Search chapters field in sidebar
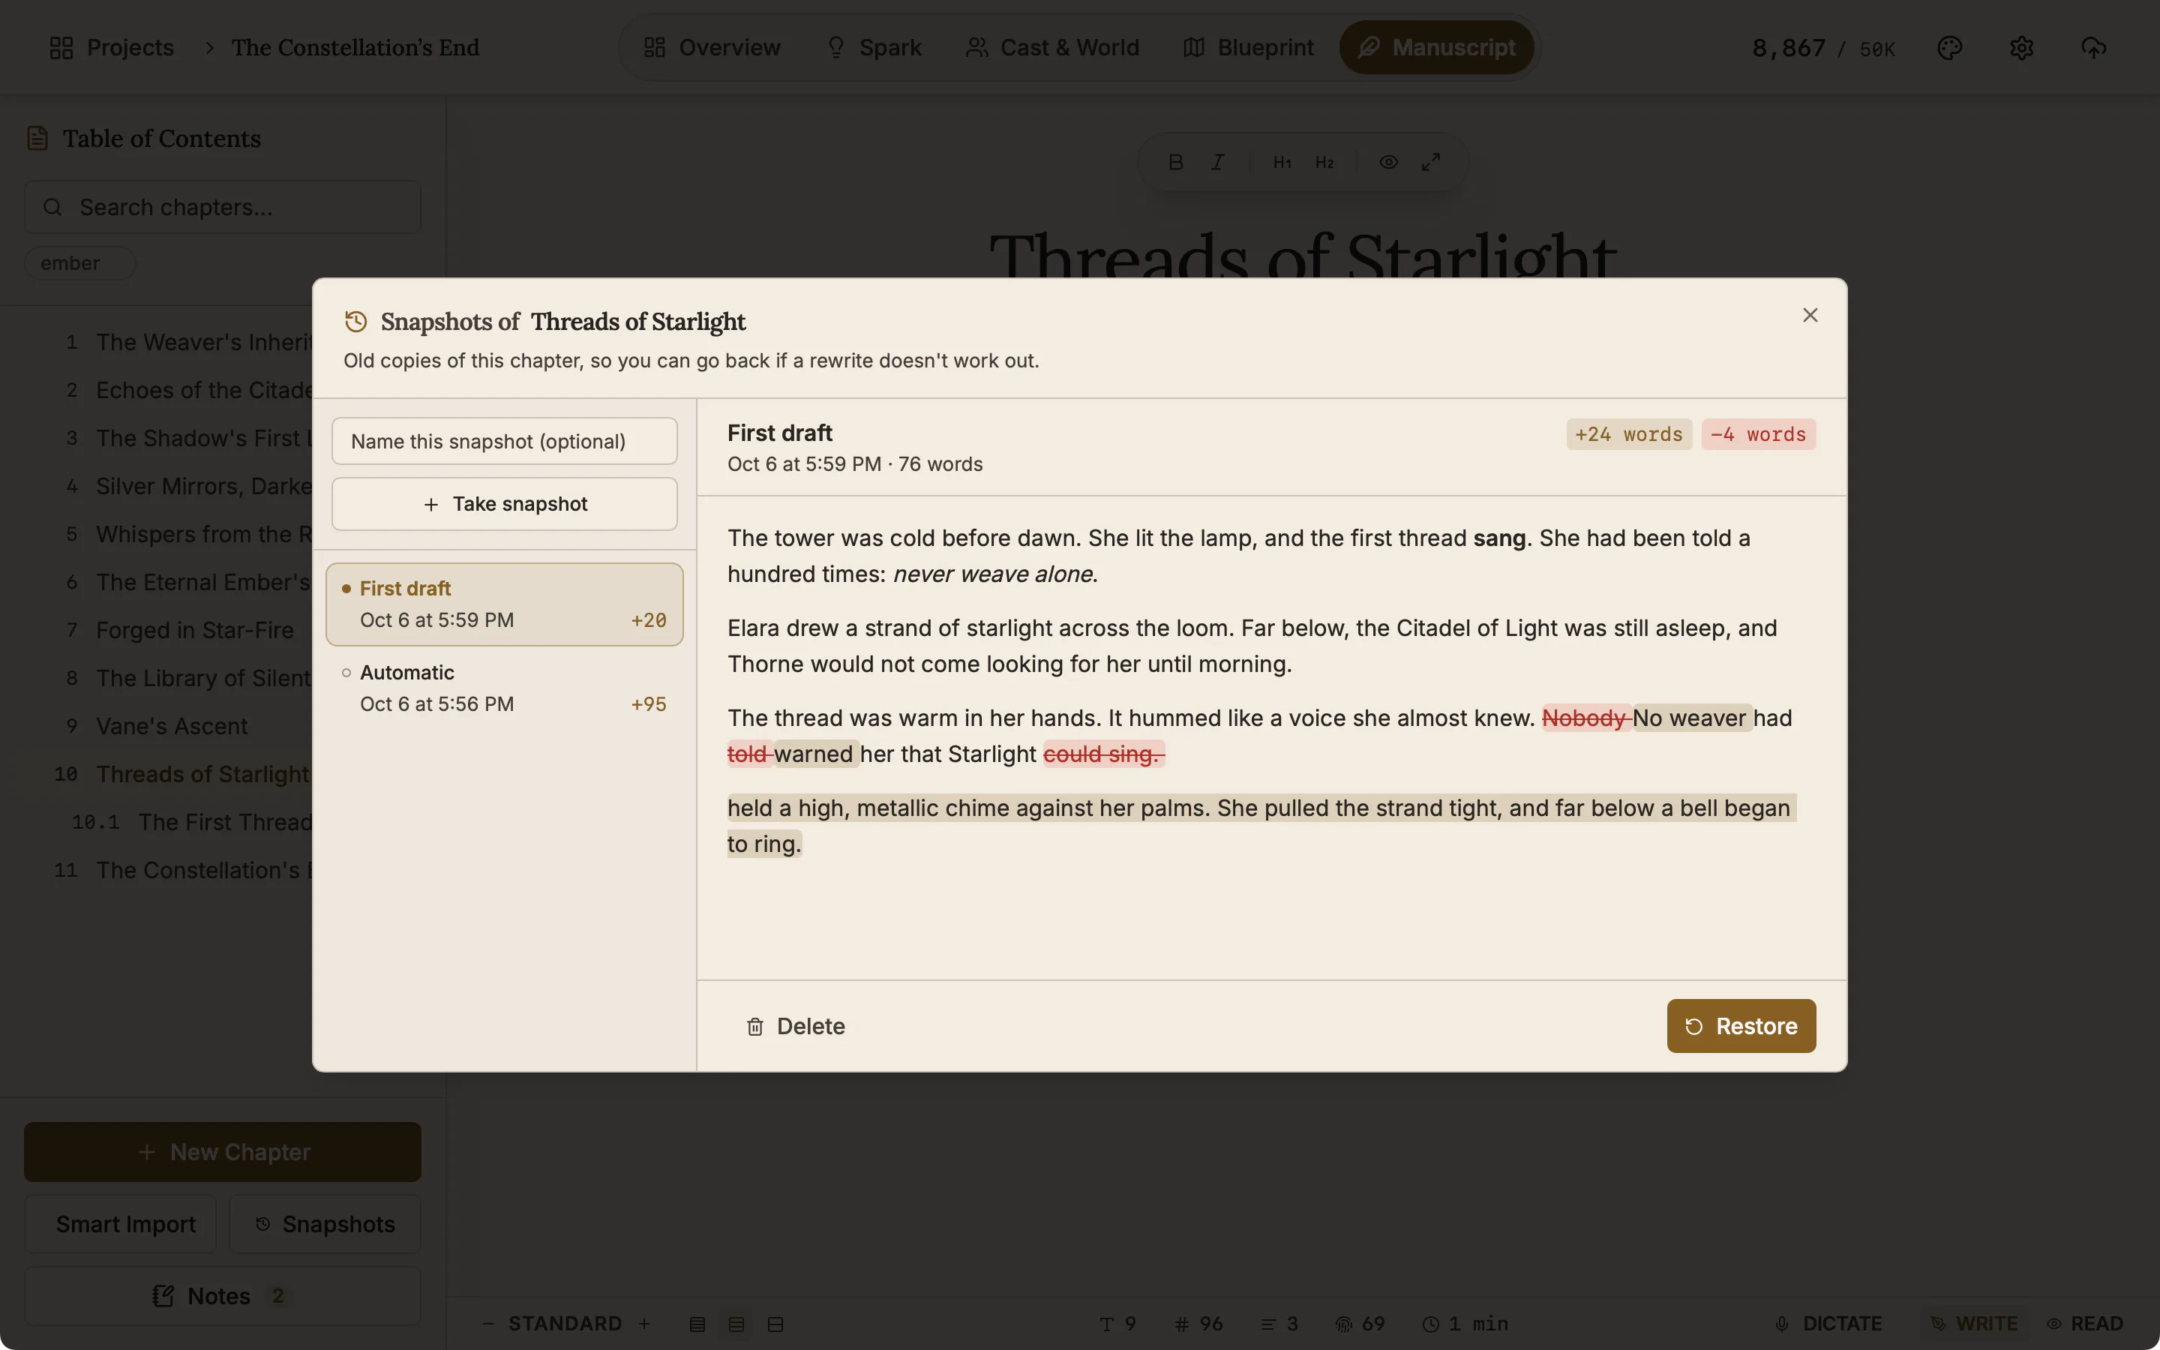 click(x=222, y=207)
